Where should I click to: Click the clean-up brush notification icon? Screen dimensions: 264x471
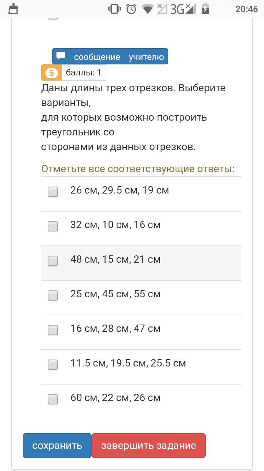point(13,9)
